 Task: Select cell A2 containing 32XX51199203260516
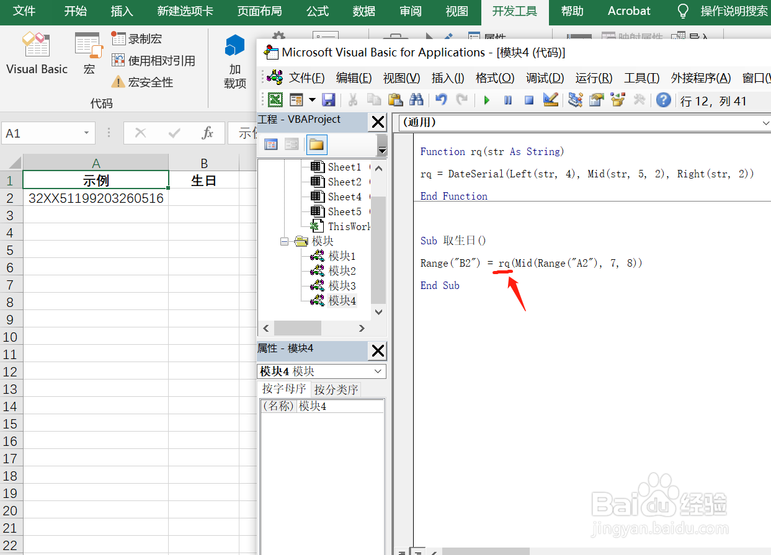tap(96, 198)
